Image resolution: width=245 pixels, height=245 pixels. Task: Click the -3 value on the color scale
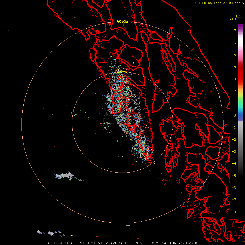coord(234,152)
